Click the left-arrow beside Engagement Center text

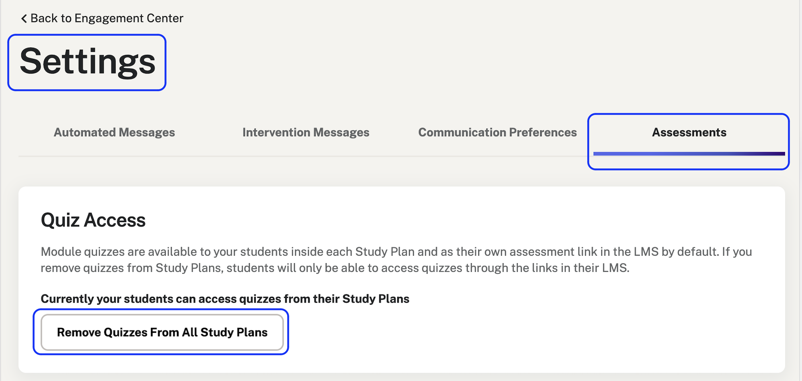(24, 18)
